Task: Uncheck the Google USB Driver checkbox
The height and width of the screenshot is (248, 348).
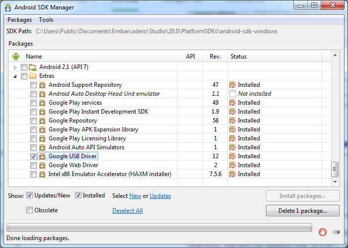Action: click(33, 156)
